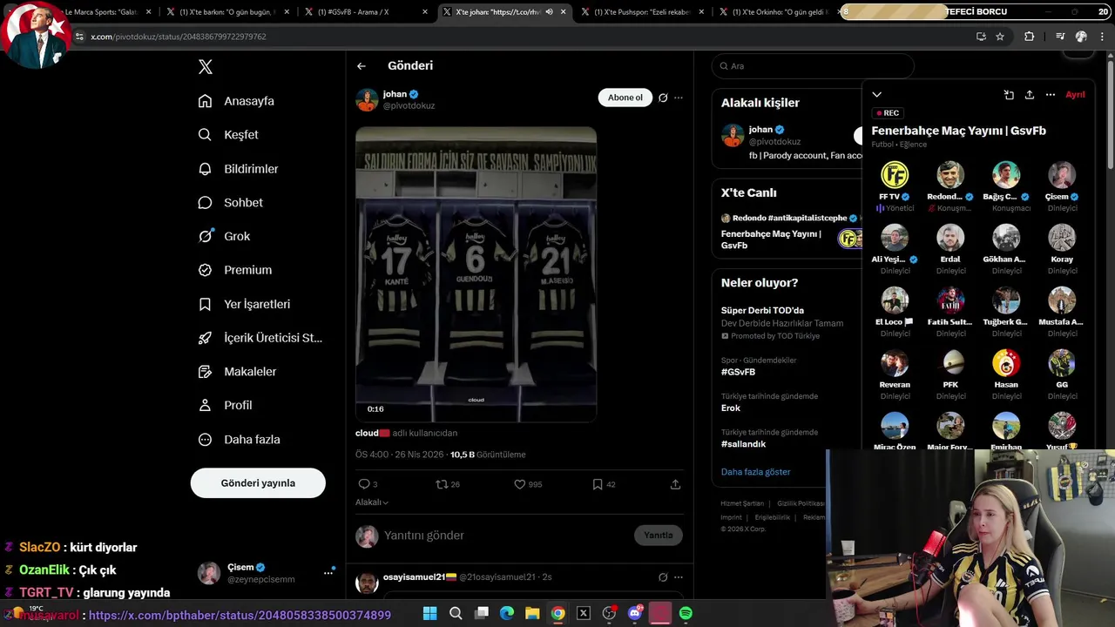Screen dimensions: 1115x627
Task: Click the address bar URL
Action: [179, 37]
